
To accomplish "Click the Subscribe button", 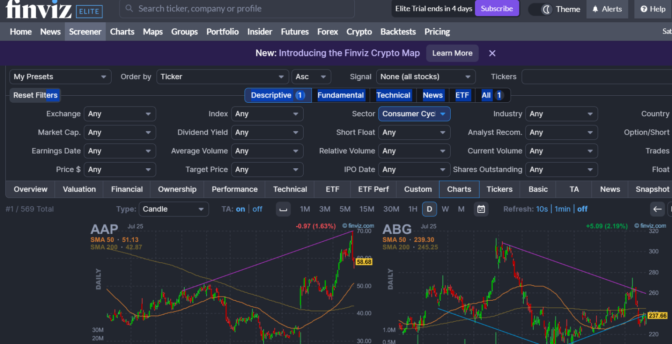I will 497,8.
